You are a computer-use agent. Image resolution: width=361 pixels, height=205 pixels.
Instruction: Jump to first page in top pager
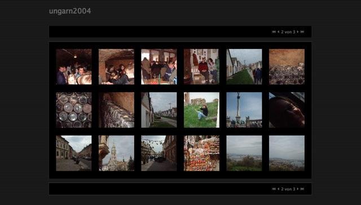click(x=274, y=32)
